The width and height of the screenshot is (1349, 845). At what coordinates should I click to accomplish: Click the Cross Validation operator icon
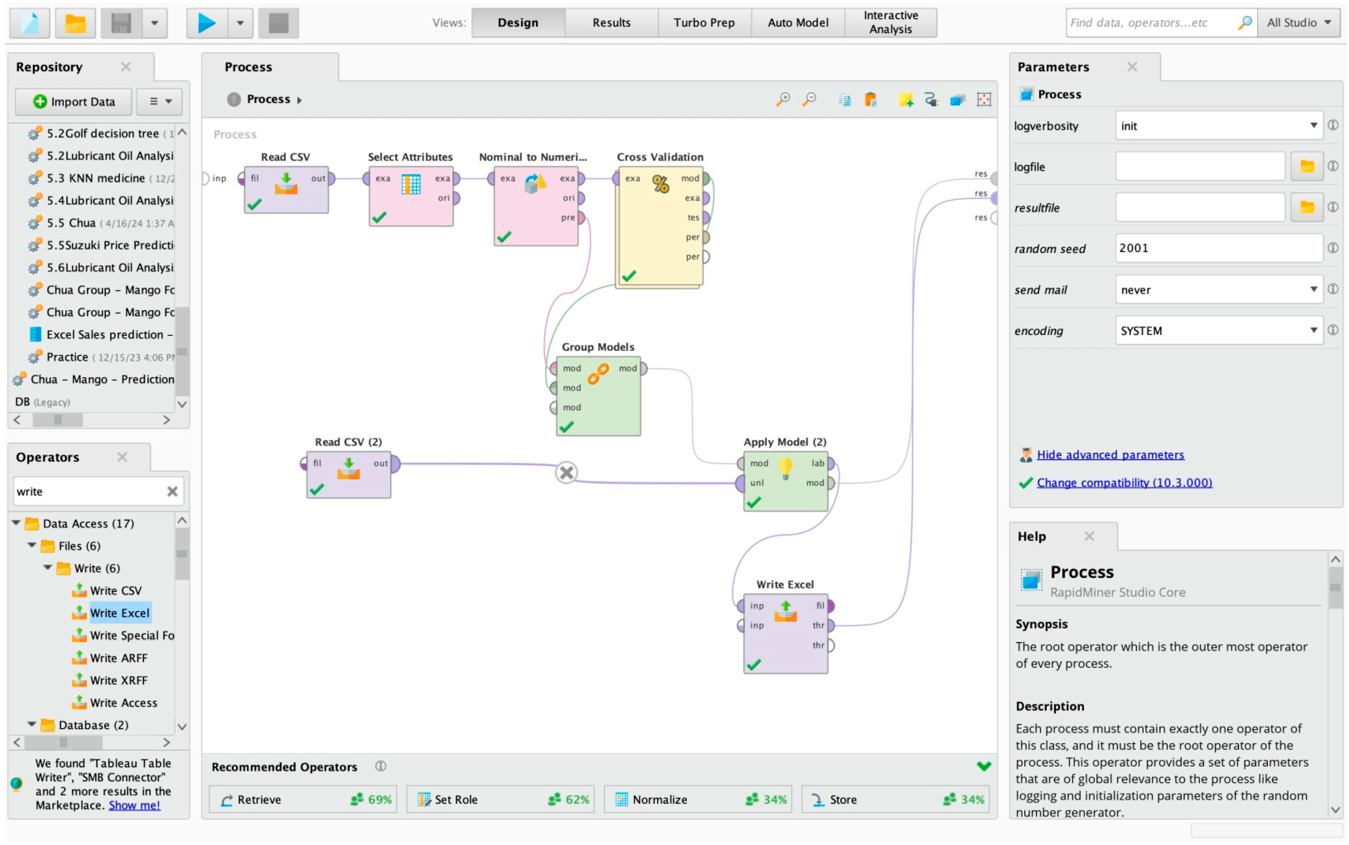tap(660, 184)
